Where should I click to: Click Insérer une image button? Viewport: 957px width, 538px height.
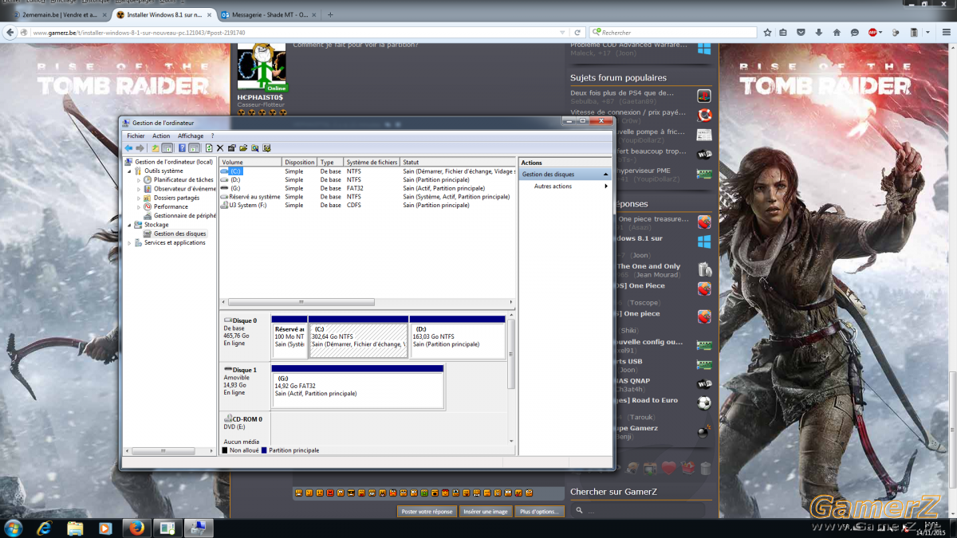click(x=486, y=512)
